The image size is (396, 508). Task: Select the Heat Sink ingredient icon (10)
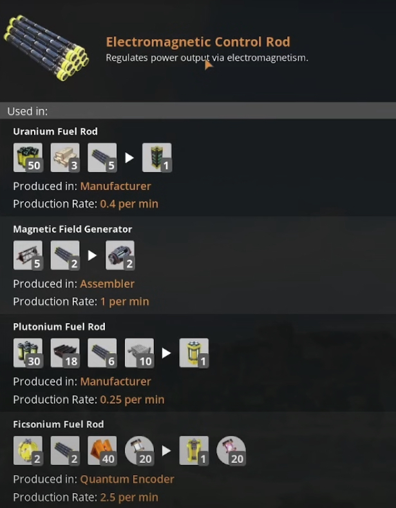pyautogui.click(x=140, y=353)
